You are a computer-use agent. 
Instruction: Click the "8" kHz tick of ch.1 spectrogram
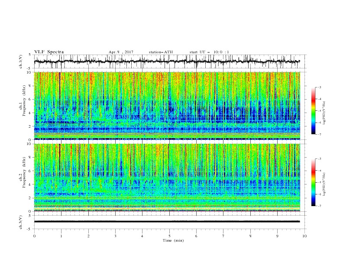30,86
